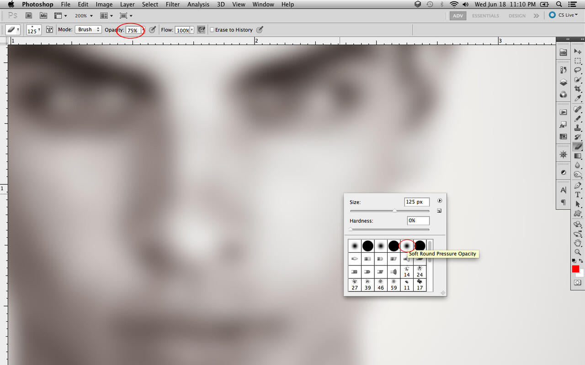
Task: Toggle the Brush panel button
Action: (49, 30)
